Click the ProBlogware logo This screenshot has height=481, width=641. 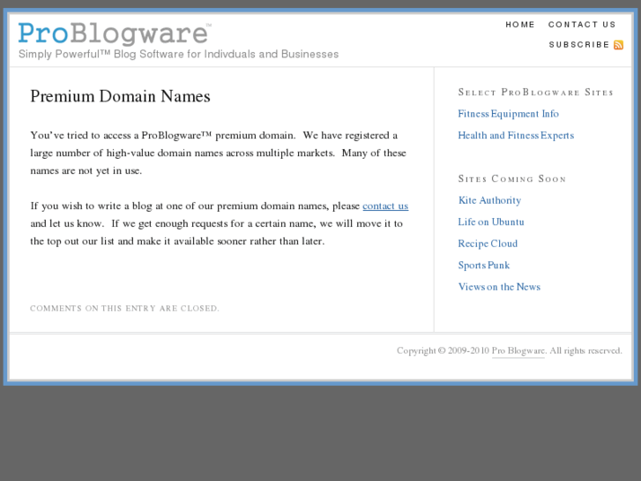coord(114,34)
